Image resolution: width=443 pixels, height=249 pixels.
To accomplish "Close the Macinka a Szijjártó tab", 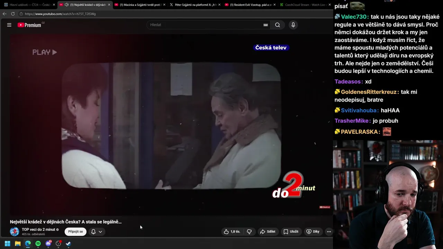I will coord(164,5).
